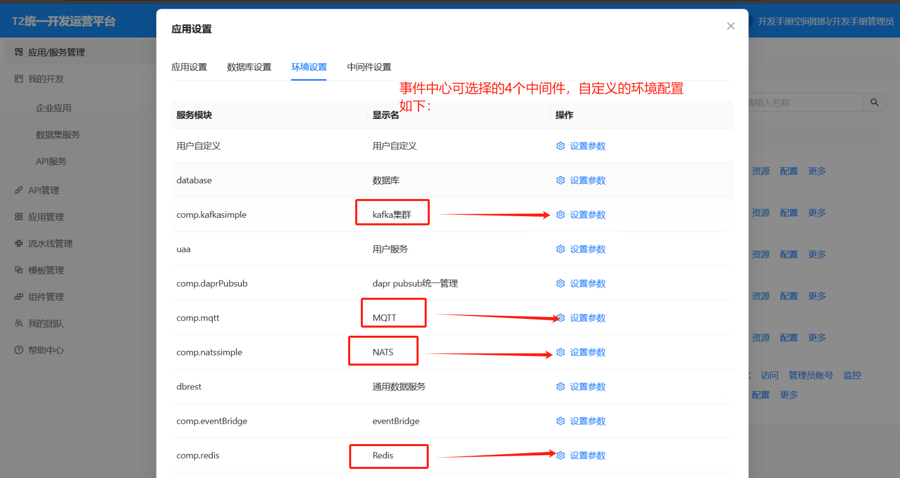Click the dbrest module cell
The width and height of the screenshot is (900, 478).
coord(189,387)
